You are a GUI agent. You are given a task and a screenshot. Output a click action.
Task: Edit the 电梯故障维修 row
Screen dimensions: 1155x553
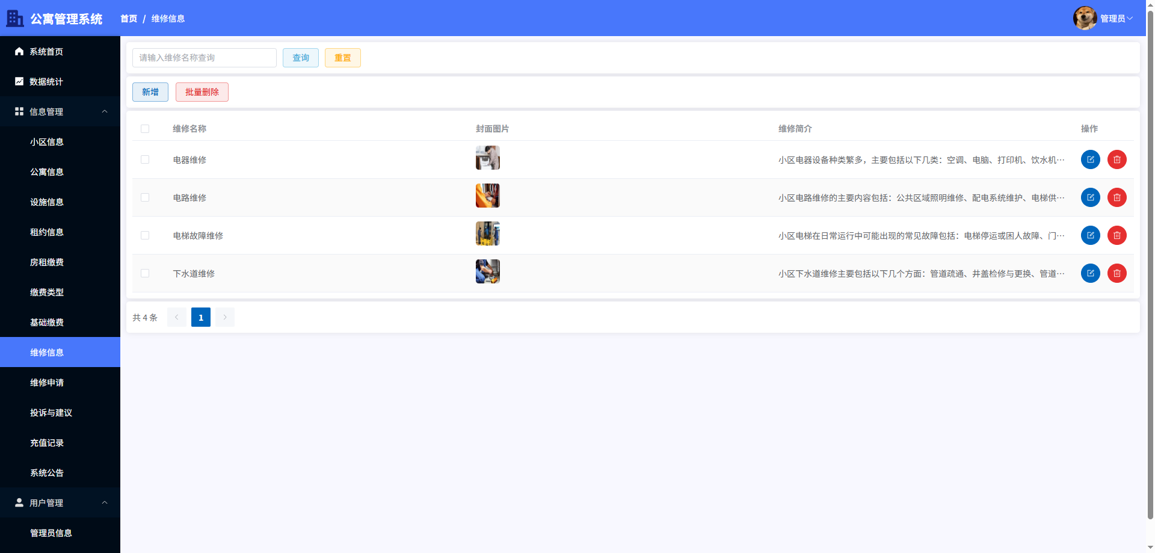1091,235
